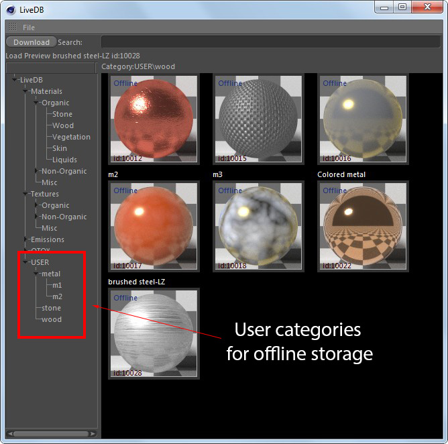The width and height of the screenshot is (448, 444).
Task: Click the empty filter field above tree
Action: 50,68
